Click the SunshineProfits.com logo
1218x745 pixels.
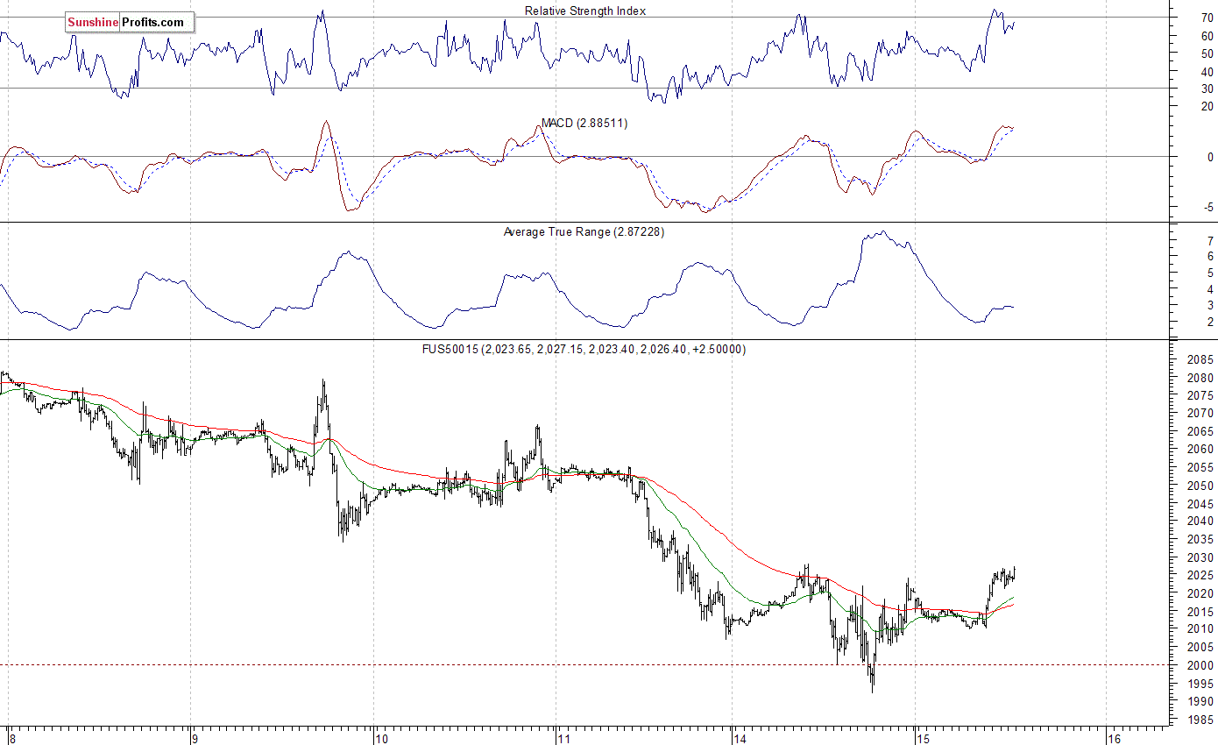point(130,23)
